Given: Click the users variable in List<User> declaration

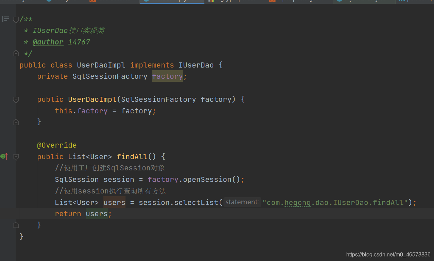Looking at the screenshot, I should click(114, 203).
